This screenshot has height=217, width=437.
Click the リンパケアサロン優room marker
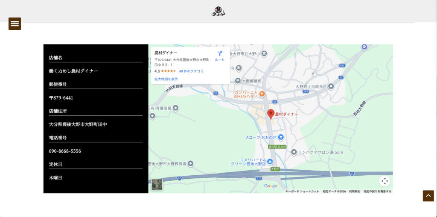[294, 152]
